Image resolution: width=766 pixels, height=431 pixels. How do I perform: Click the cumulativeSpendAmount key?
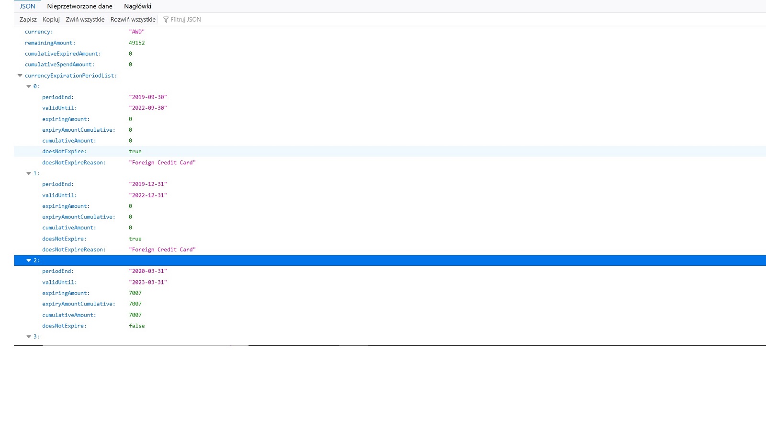click(59, 65)
